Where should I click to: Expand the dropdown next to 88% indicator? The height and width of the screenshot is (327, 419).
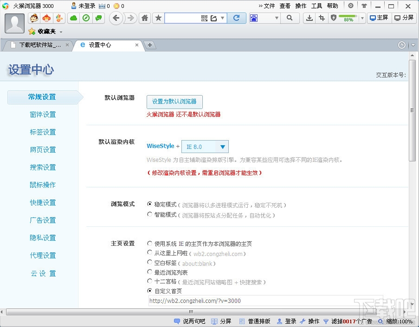tap(362, 18)
